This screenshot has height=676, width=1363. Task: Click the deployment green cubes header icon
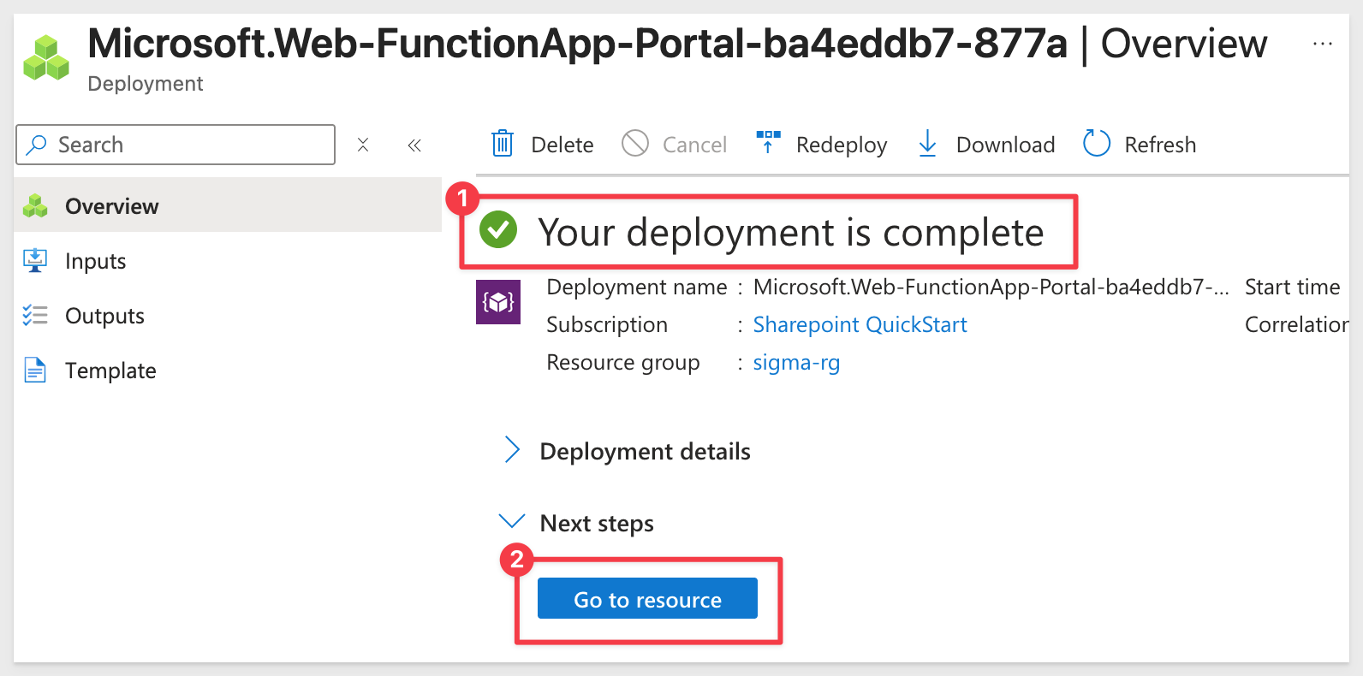pyautogui.click(x=46, y=58)
